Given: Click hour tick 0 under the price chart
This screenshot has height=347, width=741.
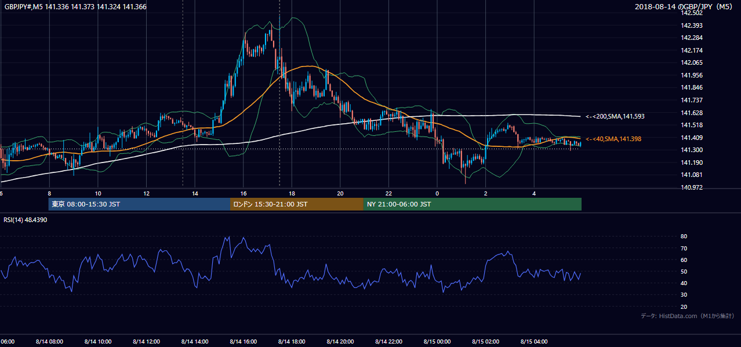Looking at the screenshot, I should coord(437,193).
